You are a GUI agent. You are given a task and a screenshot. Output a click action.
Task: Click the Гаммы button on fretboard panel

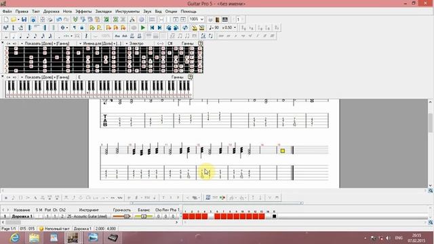[x=187, y=43]
